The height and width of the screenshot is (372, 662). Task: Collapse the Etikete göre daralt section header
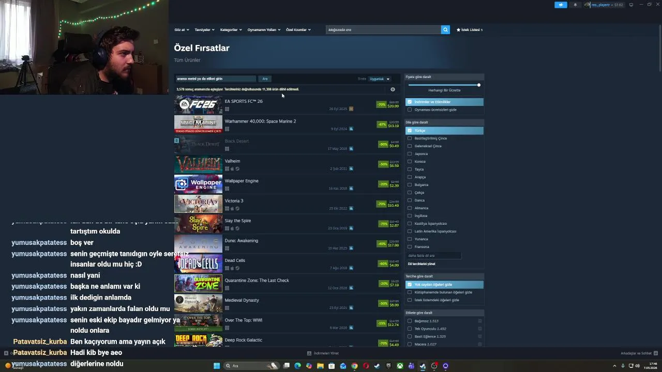pyautogui.click(x=444, y=313)
